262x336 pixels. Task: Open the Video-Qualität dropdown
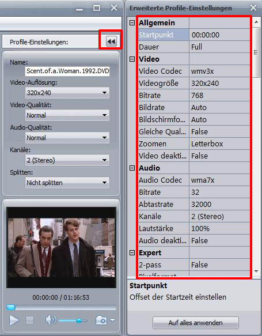pos(67,115)
